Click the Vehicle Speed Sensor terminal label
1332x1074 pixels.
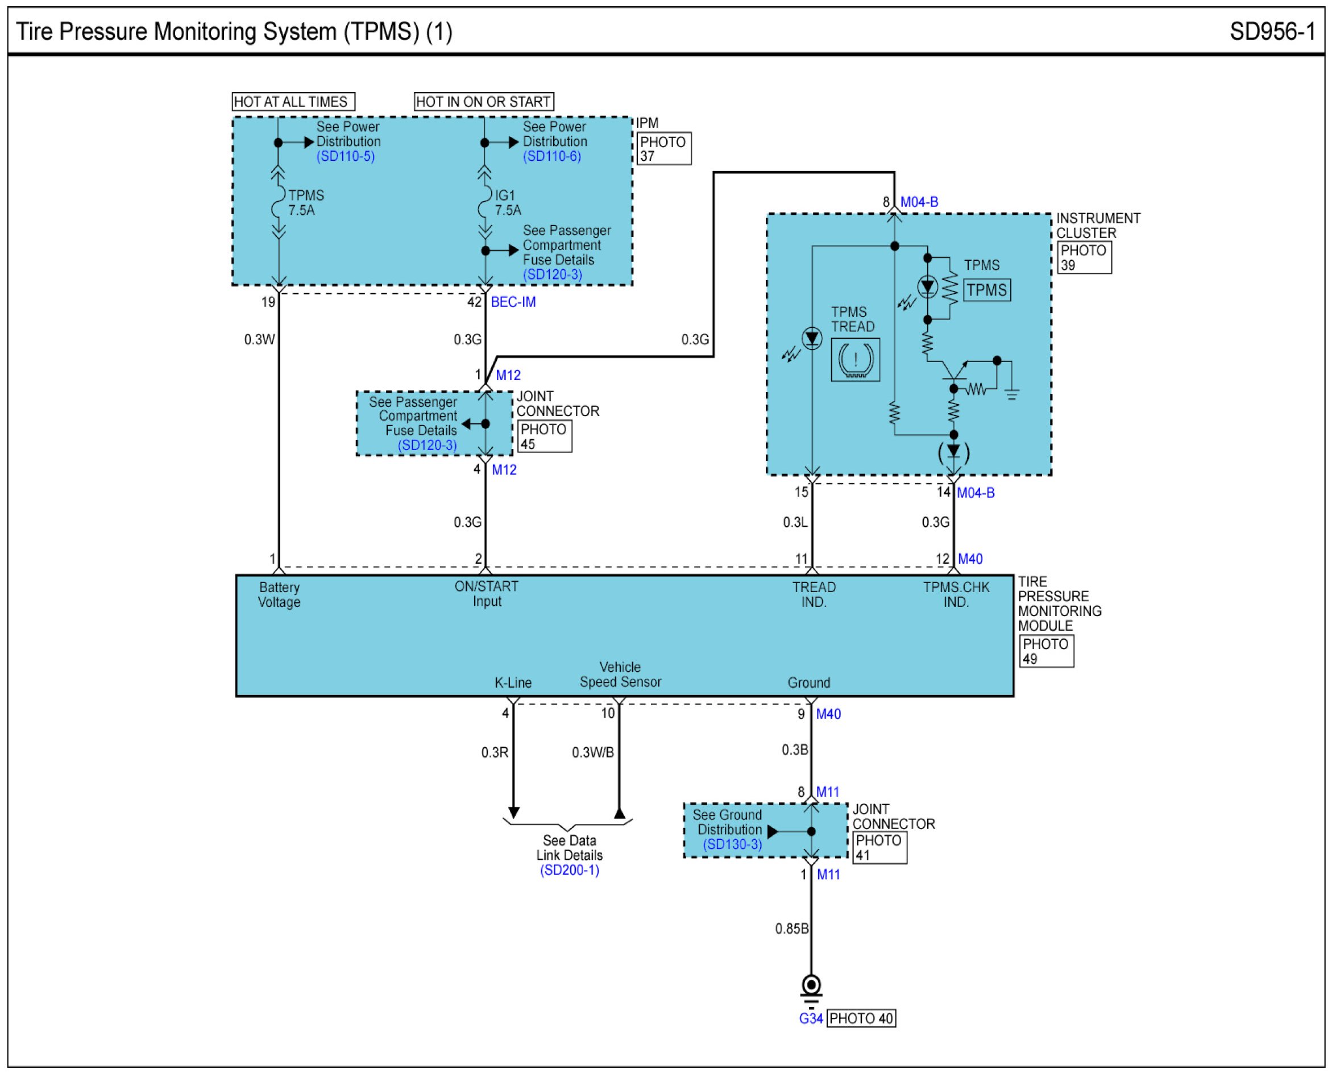tap(620, 675)
